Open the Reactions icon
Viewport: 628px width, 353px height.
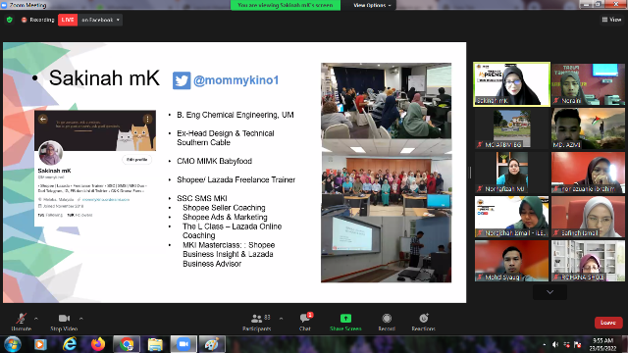[x=424, y=318]
